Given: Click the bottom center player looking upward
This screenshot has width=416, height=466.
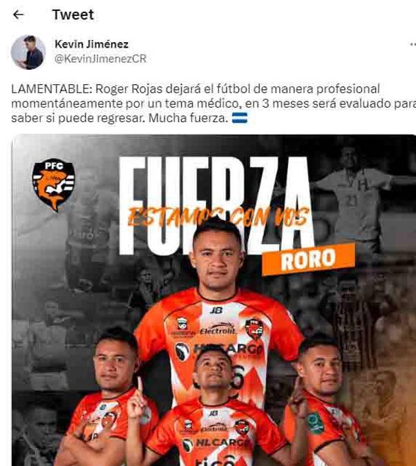Looking at the screenshot, I should coord(213,410).
